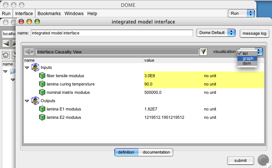Collapse the second tree node in background window

(x=13, y=80)
